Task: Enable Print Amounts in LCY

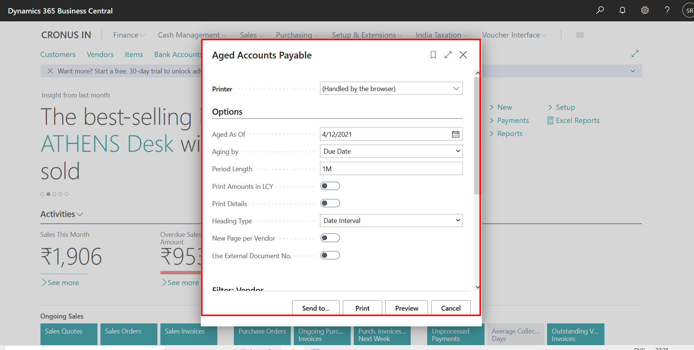Action: 330,185
